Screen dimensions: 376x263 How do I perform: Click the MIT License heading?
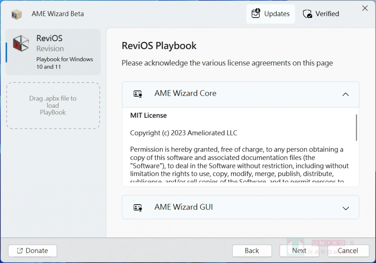(148, 116)
